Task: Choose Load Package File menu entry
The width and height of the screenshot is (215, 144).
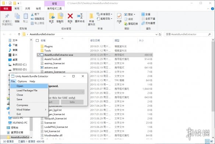Action: pos(29,91)
